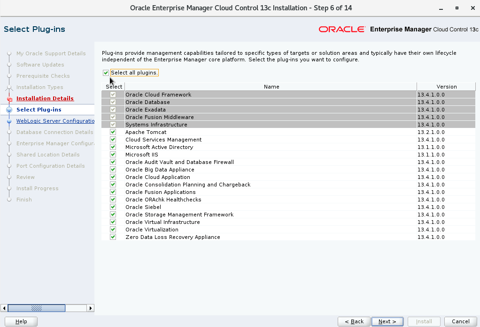Click the Prerequisite Checks step
Screen dimensions: 480x327
click(x=43, y=76)
